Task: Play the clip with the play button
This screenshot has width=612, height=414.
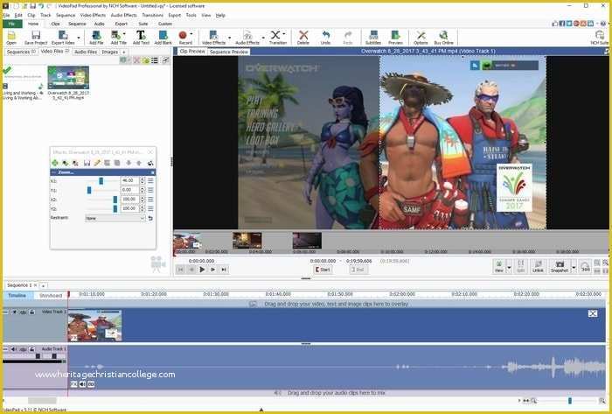Action: click(202, 270)
